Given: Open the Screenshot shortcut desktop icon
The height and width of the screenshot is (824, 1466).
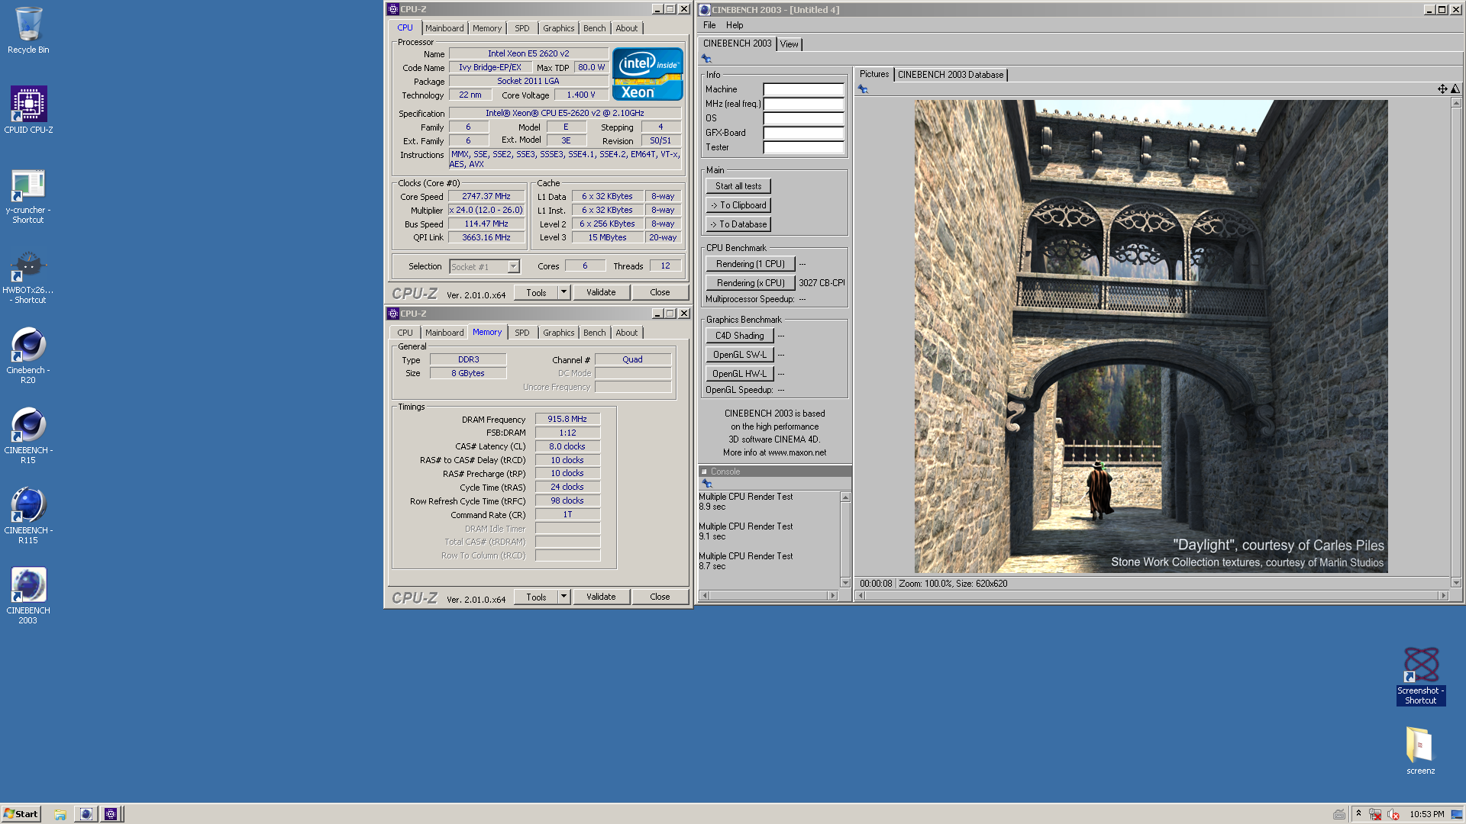Looking at the screenshot, I should point(1421,676).
